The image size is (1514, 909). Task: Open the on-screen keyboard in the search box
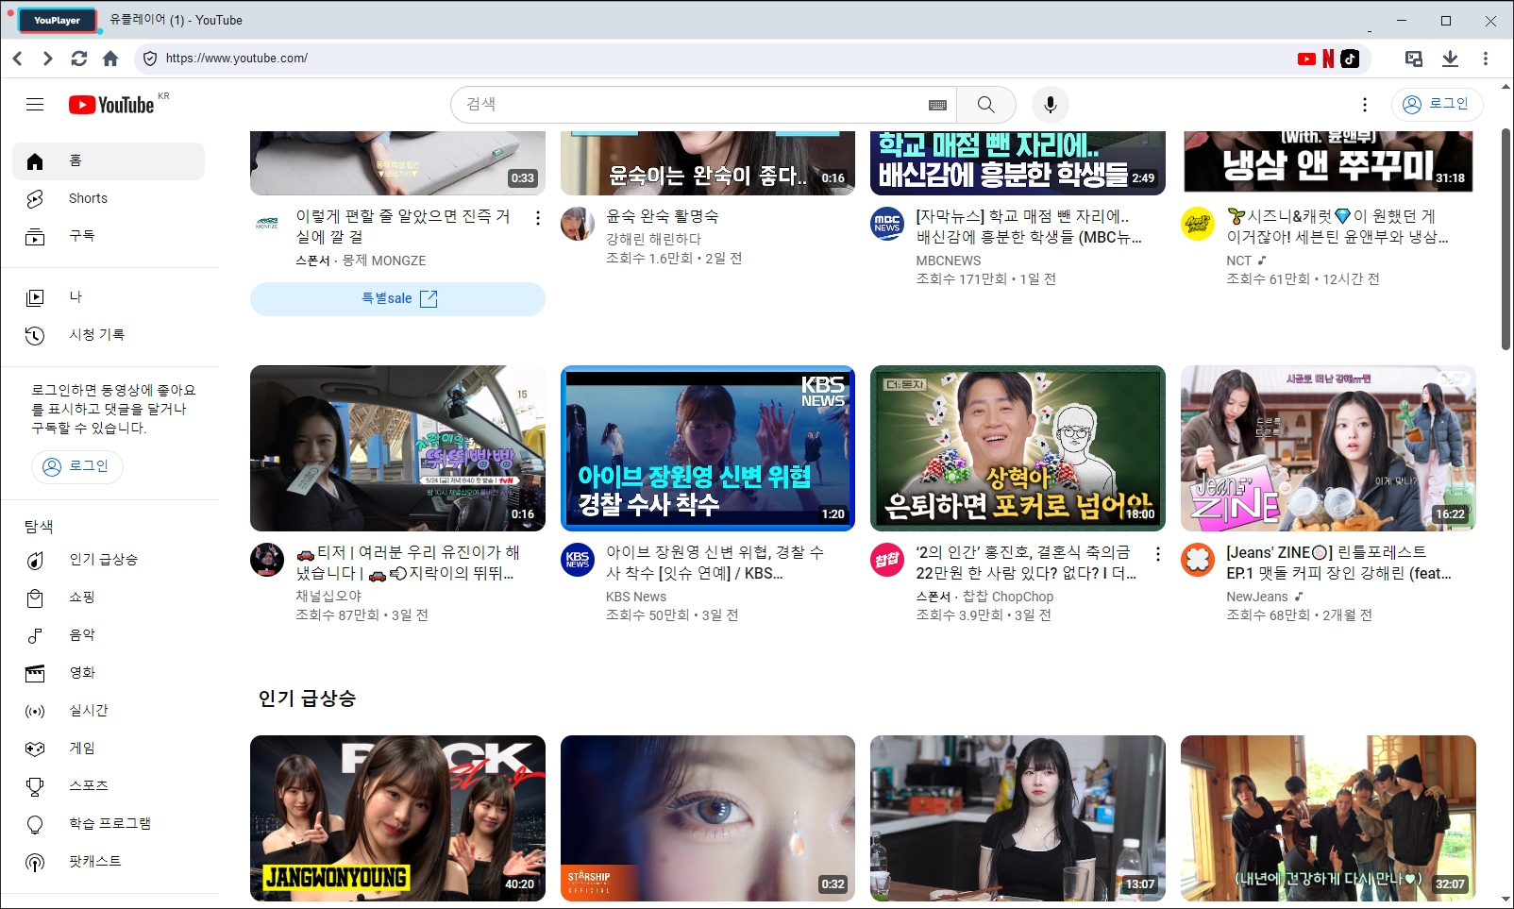(937, 105)
